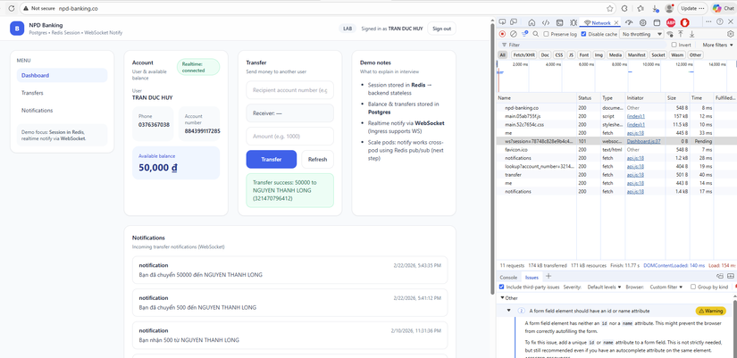Open DevTools Application icon tab
The width and height of the screenshot is (737, 358).
[657, 22]
